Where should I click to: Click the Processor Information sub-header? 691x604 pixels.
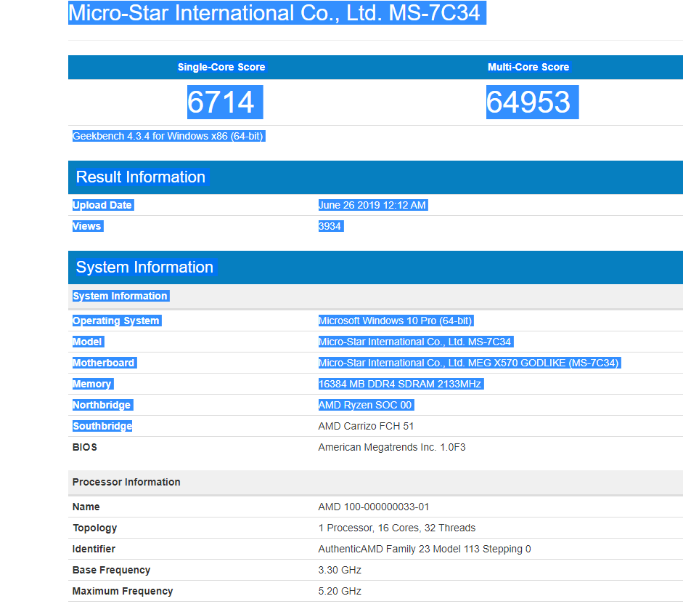point(126,482)
